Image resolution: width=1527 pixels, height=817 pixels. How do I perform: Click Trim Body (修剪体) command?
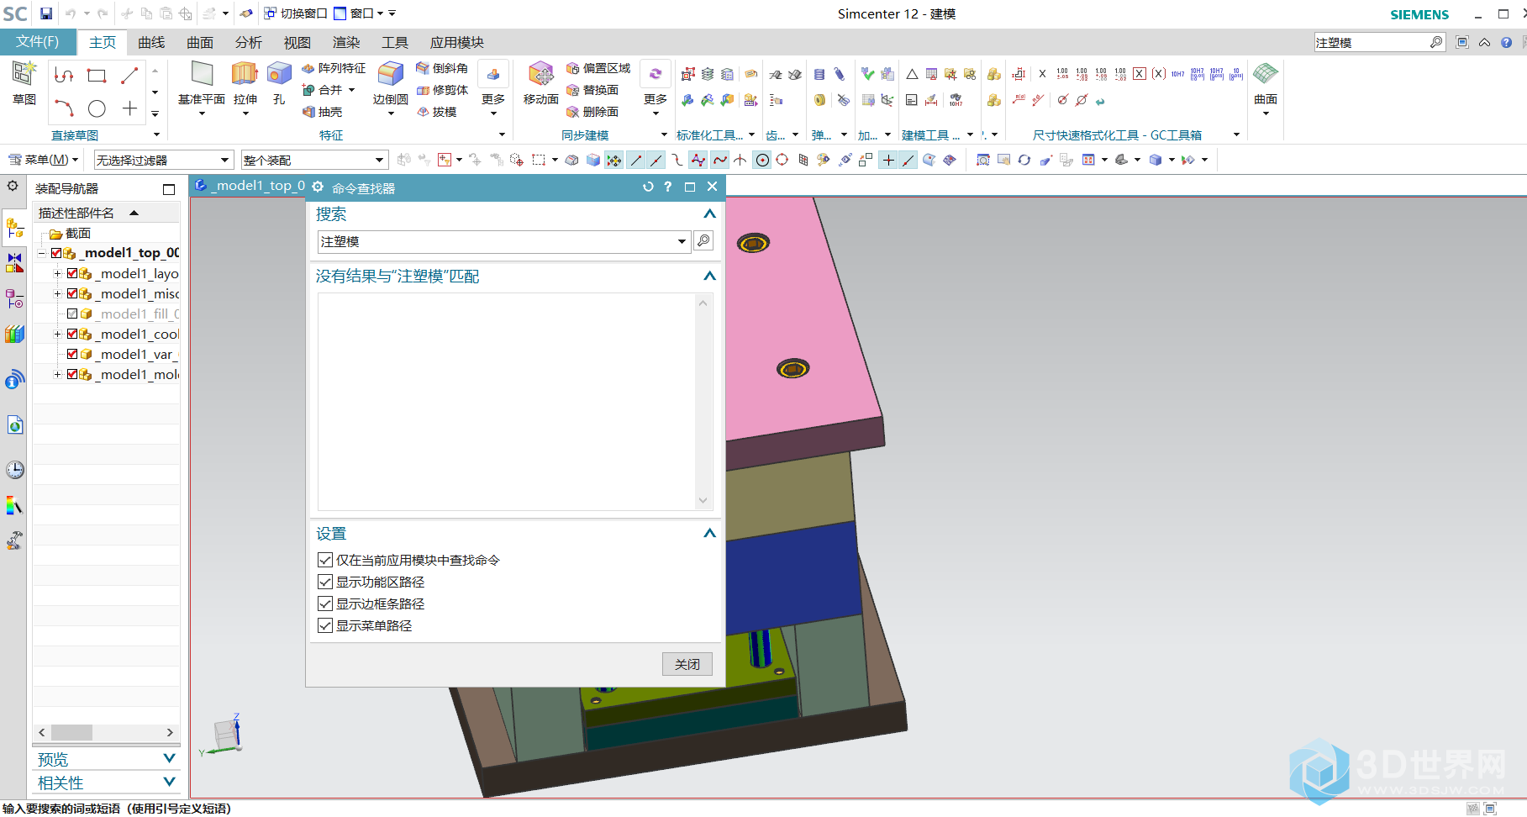442,90
